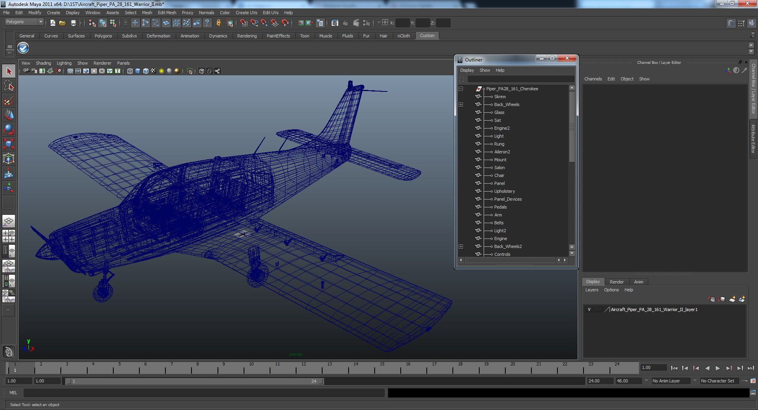Open the Outliner Display menu
The image size is (758, 410).
(467, 70)
